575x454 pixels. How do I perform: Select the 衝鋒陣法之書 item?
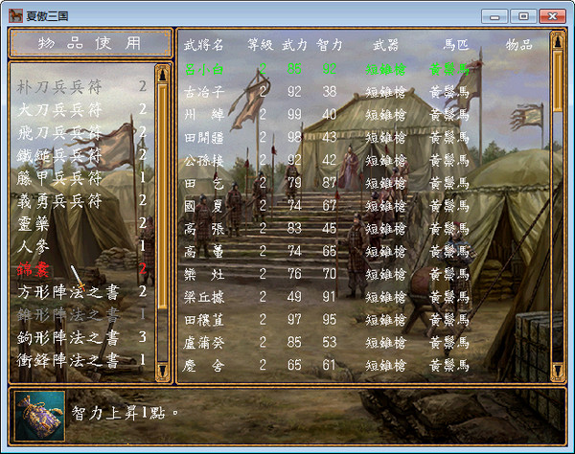(x=81, y=360)
